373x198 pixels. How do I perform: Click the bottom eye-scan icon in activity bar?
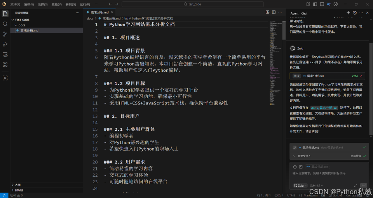coord(5,78)
